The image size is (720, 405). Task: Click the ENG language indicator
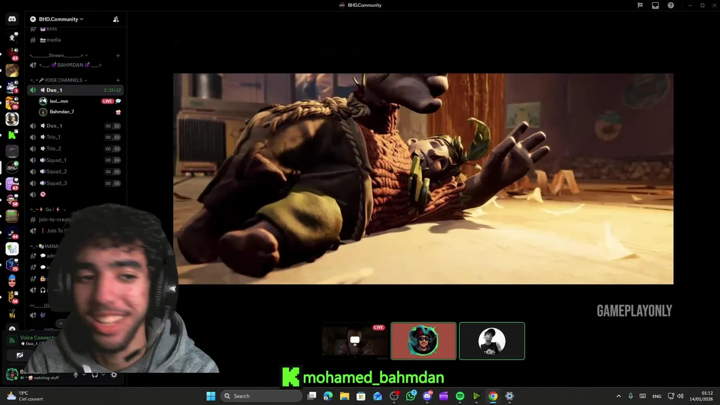pyautogui.click(x=656, y=397)
